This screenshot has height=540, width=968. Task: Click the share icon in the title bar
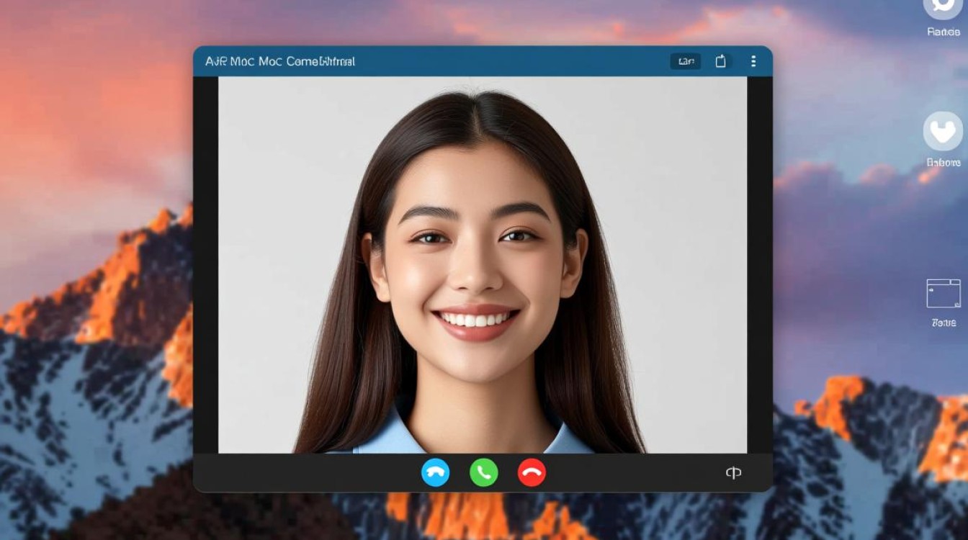pyautogui.click(x=720, y=62)
